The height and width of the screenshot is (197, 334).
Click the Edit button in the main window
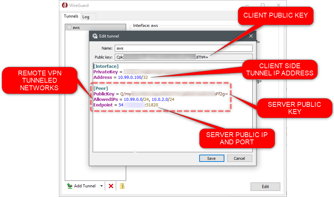click(265, 187)
